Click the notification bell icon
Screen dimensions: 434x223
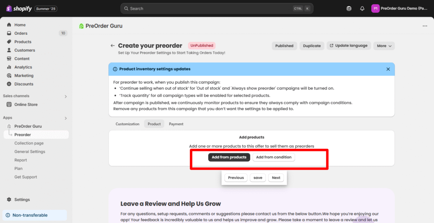(362, 8)
